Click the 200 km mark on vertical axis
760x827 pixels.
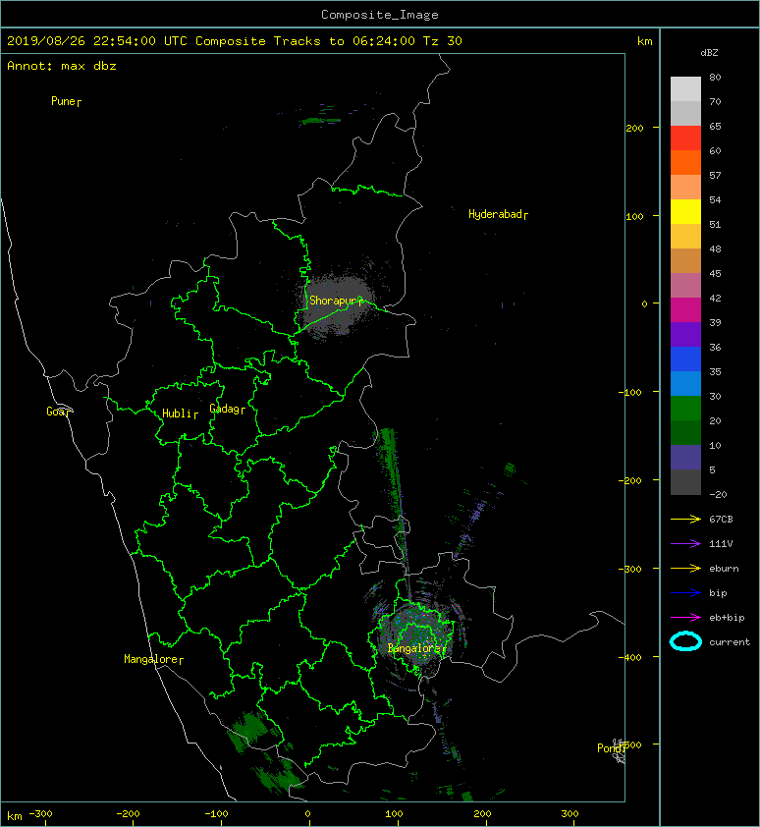(634, 128)
